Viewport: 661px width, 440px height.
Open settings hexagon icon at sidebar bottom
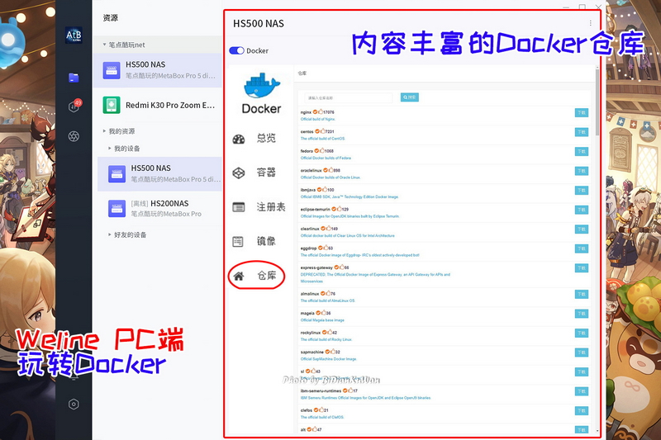[x=74, y=405]
